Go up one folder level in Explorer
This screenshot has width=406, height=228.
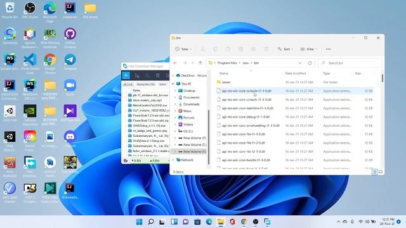coord(200,63)
